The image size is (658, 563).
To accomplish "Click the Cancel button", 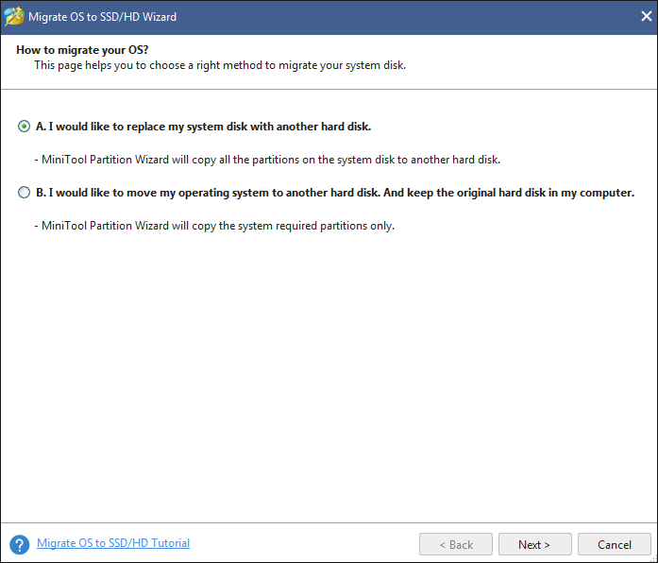I will (x=615, y=544).
